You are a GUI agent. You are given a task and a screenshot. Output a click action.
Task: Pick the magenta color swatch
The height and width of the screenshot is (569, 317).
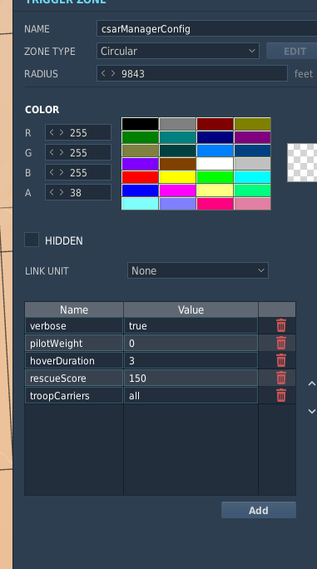177,190
